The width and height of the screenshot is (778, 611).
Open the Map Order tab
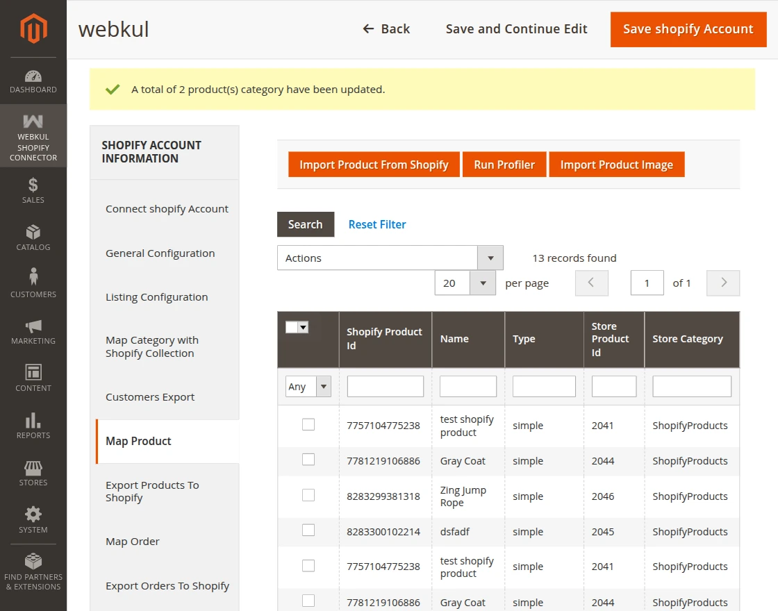(133, 542)
